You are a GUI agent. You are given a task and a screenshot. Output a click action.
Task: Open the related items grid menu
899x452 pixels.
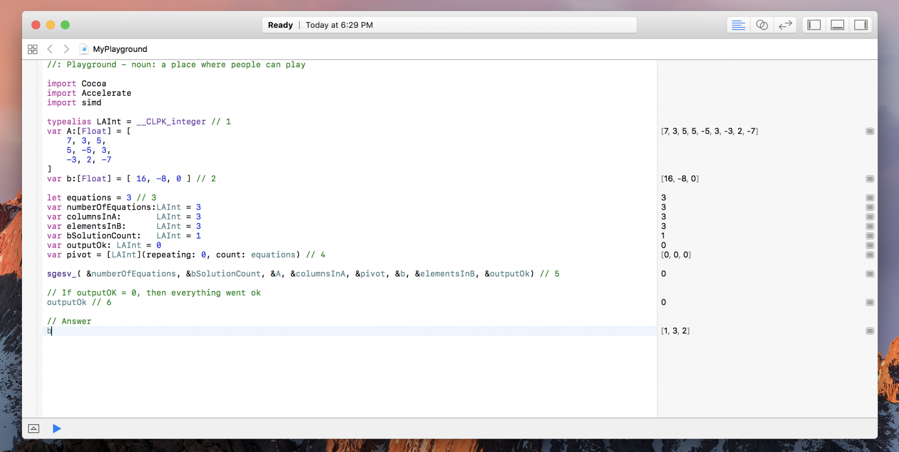coord(33,49)
